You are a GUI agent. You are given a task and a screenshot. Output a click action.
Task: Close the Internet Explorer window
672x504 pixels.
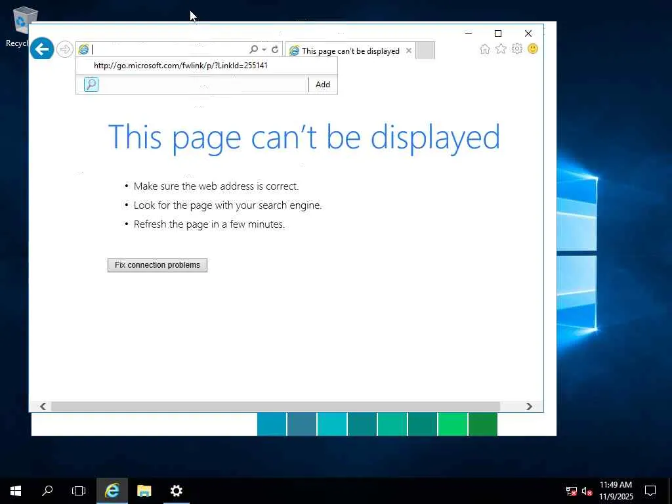(528, 33)
